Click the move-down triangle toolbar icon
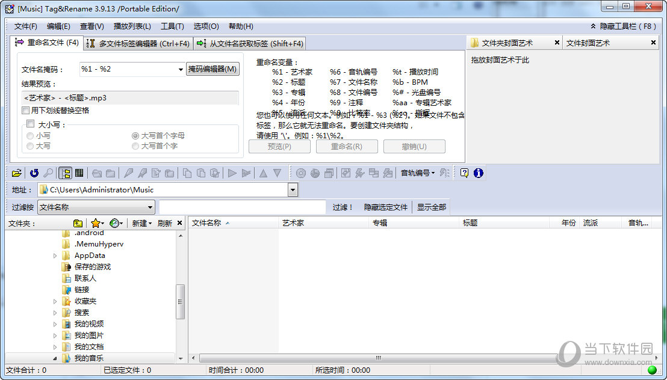 pyautogui.click(x=278, y=173)
